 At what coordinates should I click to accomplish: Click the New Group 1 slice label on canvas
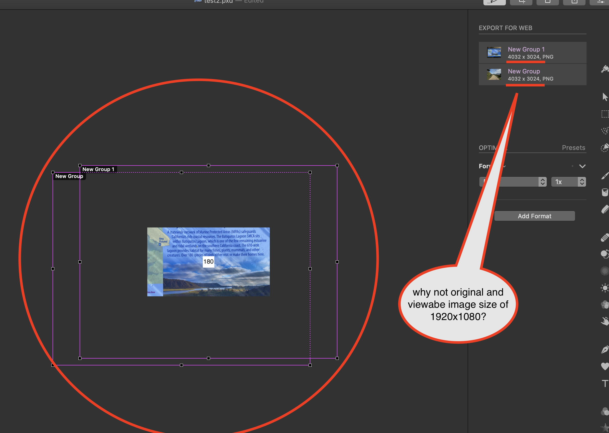(98, 169)
